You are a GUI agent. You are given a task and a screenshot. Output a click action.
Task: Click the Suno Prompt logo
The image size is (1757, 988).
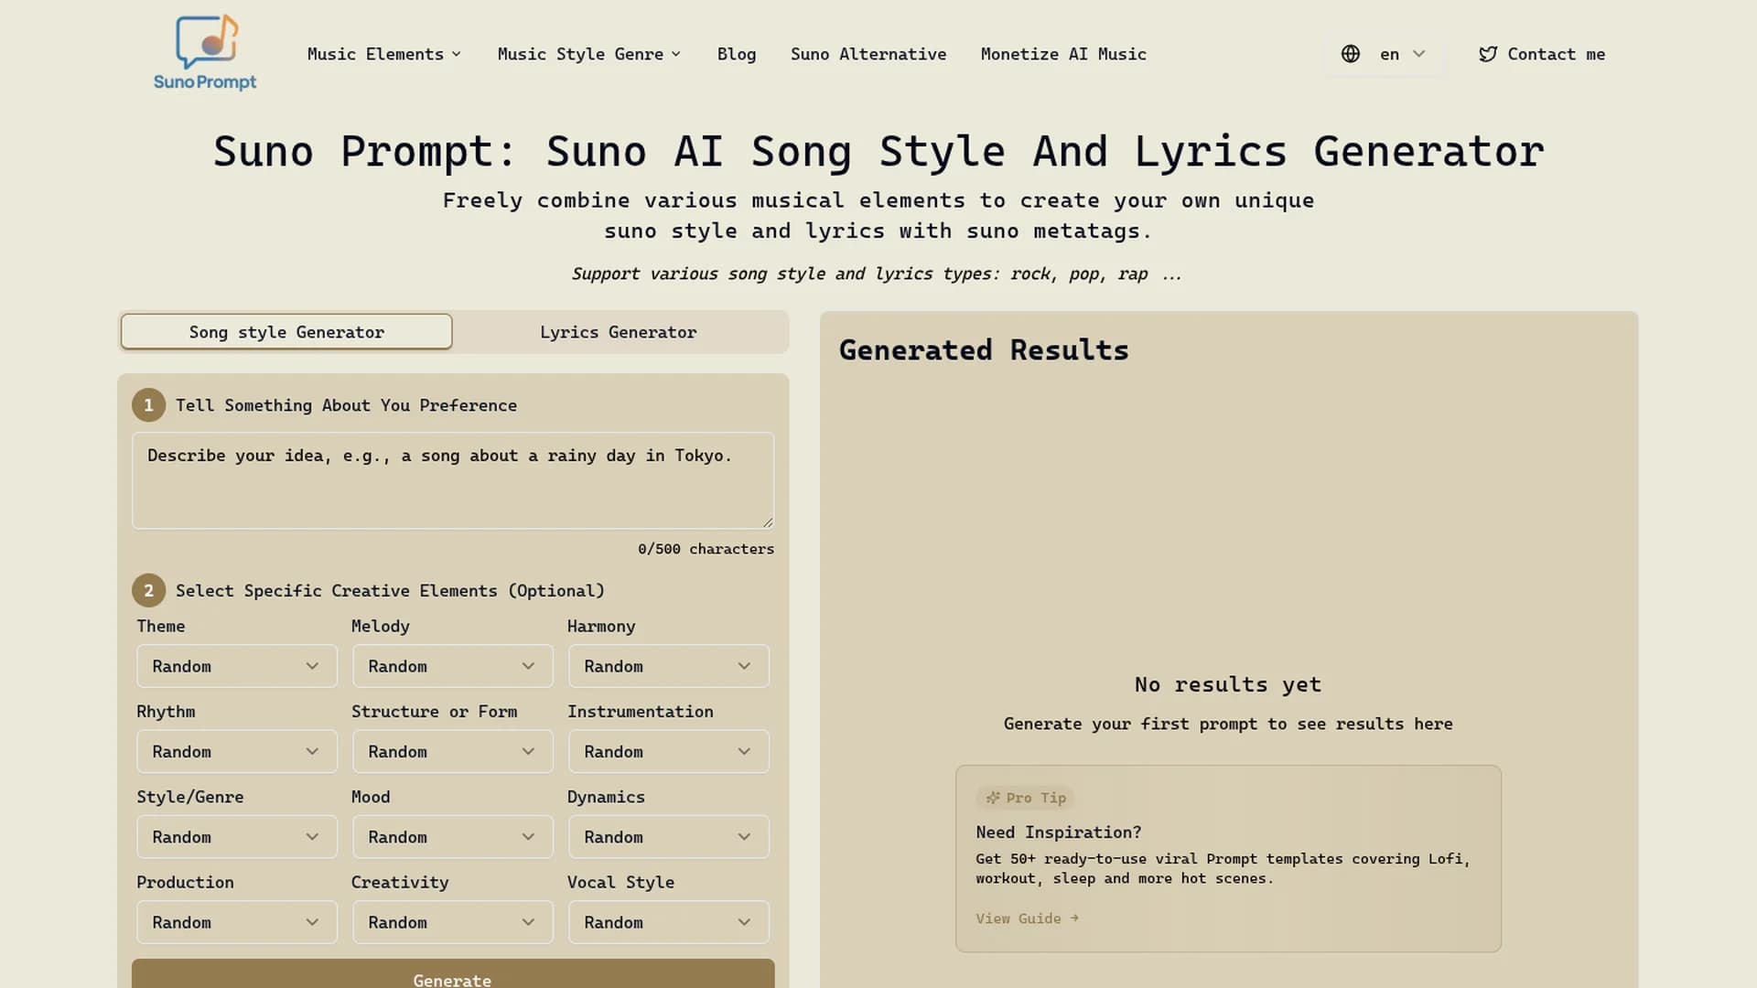pyautogui.click(x=205, y=53)
